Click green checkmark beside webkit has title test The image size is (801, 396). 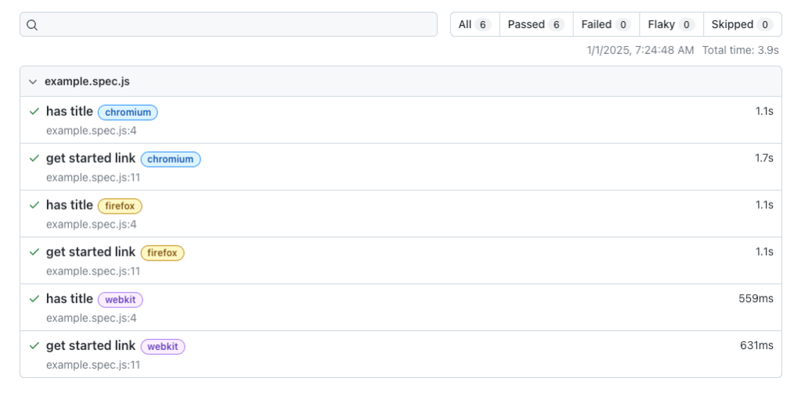pyautogui.click(x=34, y=299)
